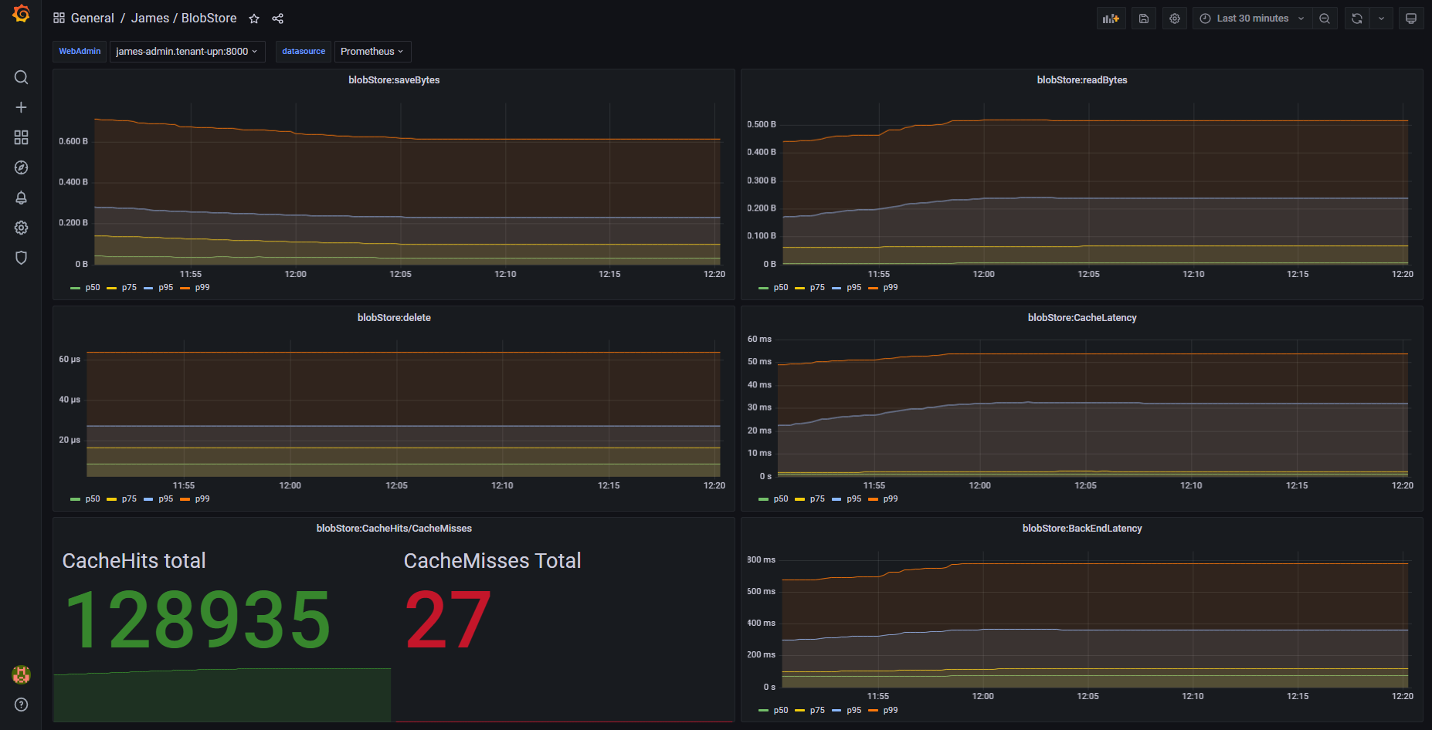Click the CacheMisses Total value 27
The image size is (1432, 730).
coord(448,620)
